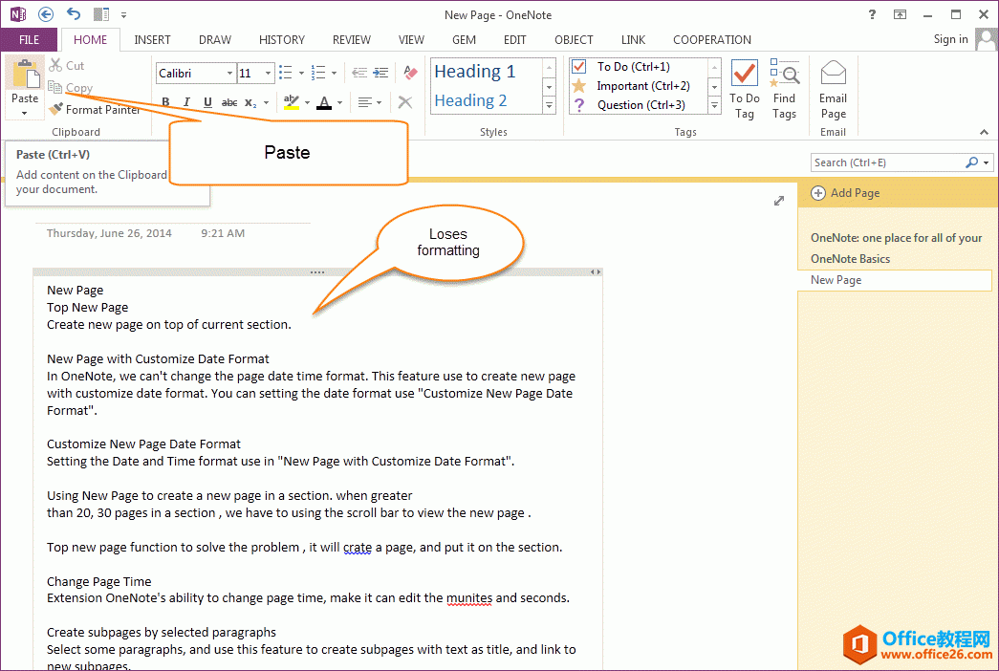Click the Sign in link

[950, 39]
